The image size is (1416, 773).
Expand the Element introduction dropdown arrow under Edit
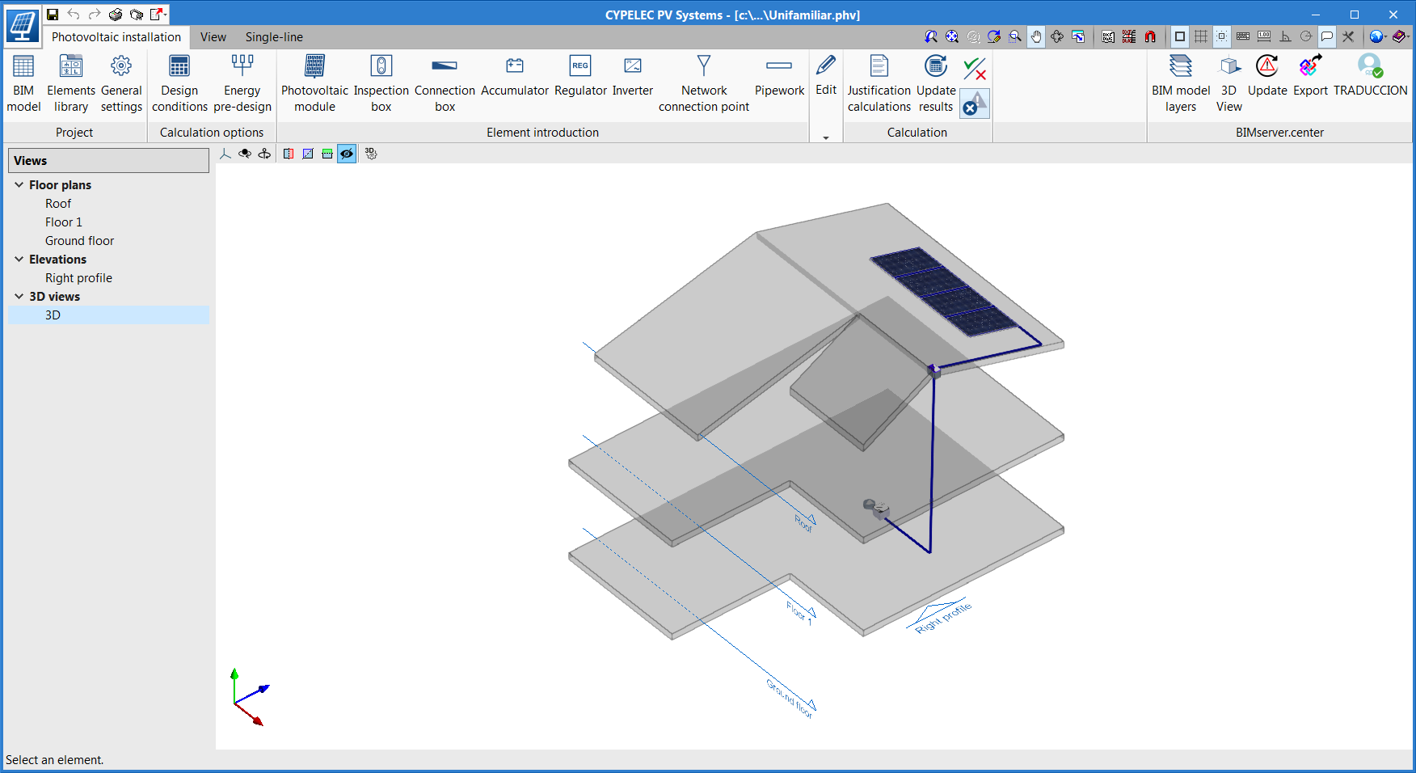coord(825,137)
